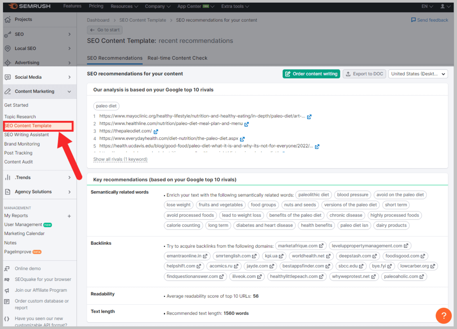Viewport: 457px width, 329px height.
Task: Open Content Audit in sidebar
Action: pyautogui.click(x=19, y=162)
